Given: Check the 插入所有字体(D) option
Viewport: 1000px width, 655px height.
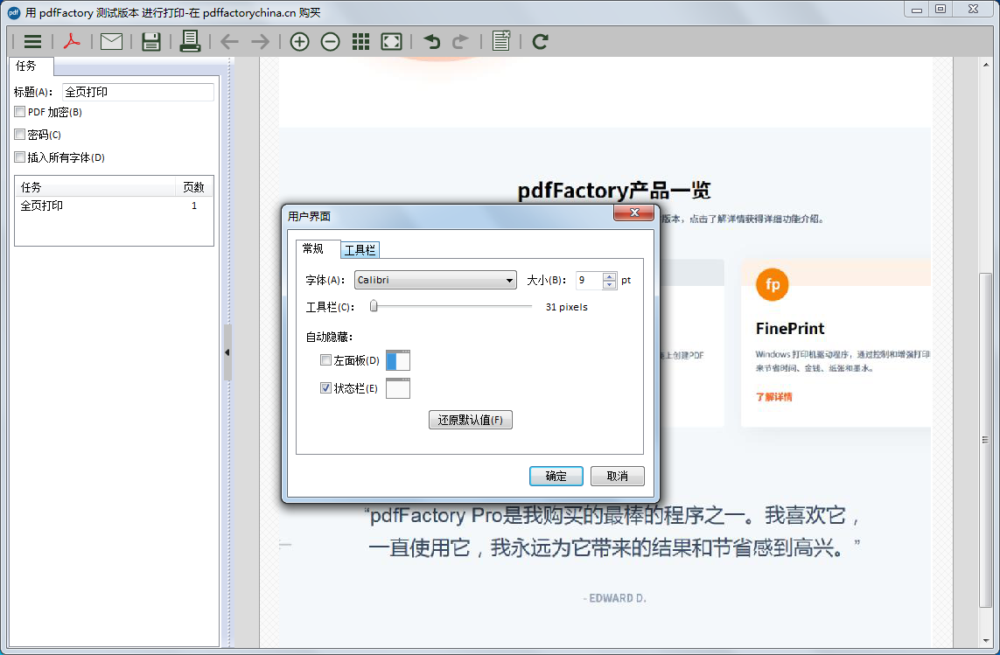Looking at the screenshot, I should (20, 157).
